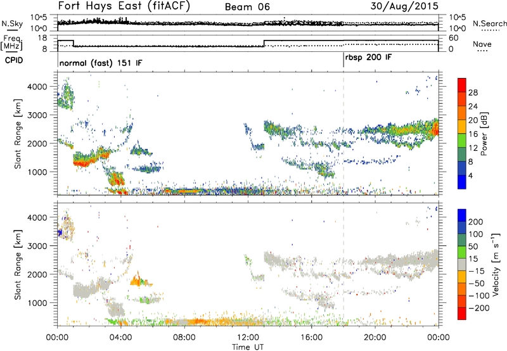
Task: Click the 'Time UT' axis title
Action: pos(248,347)
